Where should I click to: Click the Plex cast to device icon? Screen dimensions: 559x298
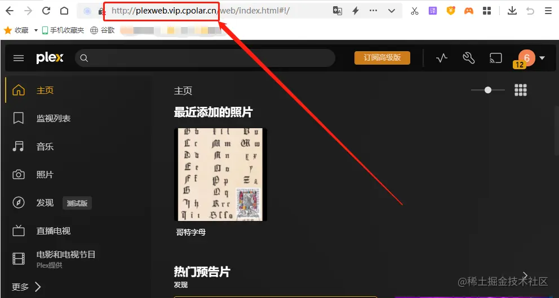pos(495,58)
